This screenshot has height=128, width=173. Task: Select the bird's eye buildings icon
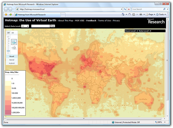tap(14, 48)
